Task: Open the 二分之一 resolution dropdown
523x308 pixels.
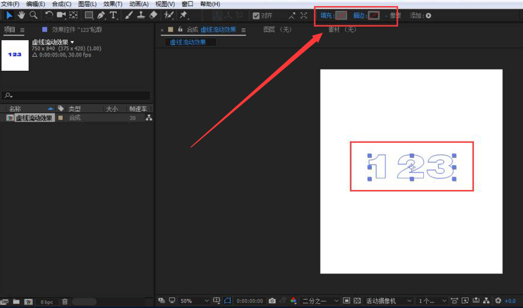Action: 319,301
